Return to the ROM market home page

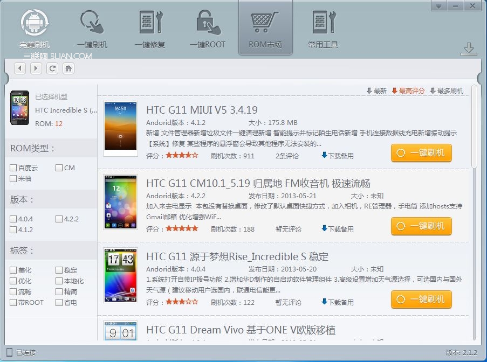coord(68,68)
